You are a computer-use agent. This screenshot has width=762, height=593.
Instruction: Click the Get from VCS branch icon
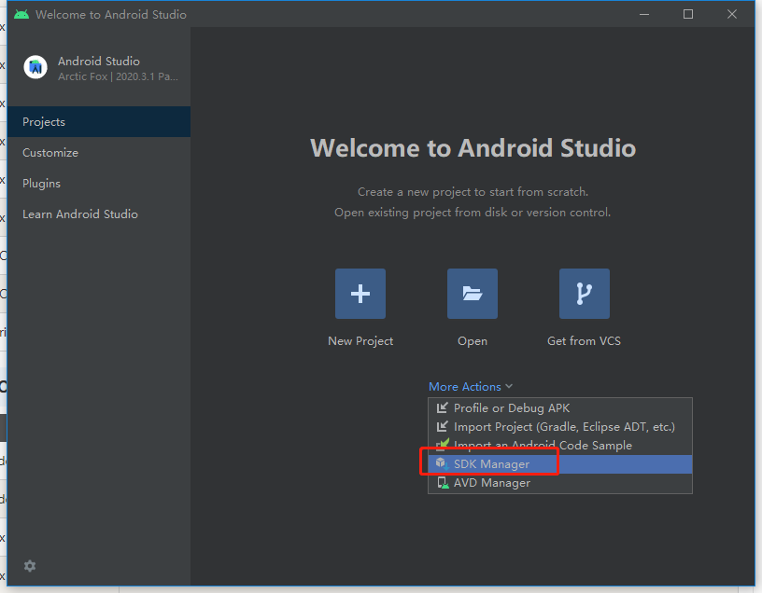[585, 294]
